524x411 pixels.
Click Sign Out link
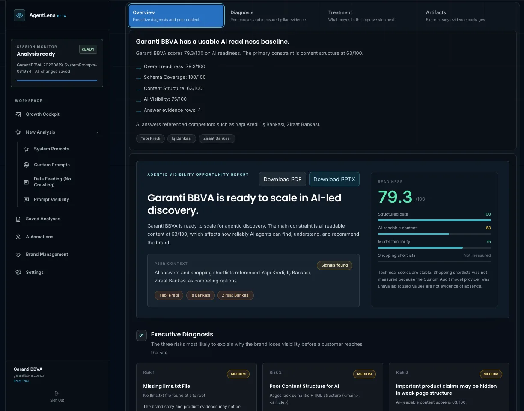point(57,400)
